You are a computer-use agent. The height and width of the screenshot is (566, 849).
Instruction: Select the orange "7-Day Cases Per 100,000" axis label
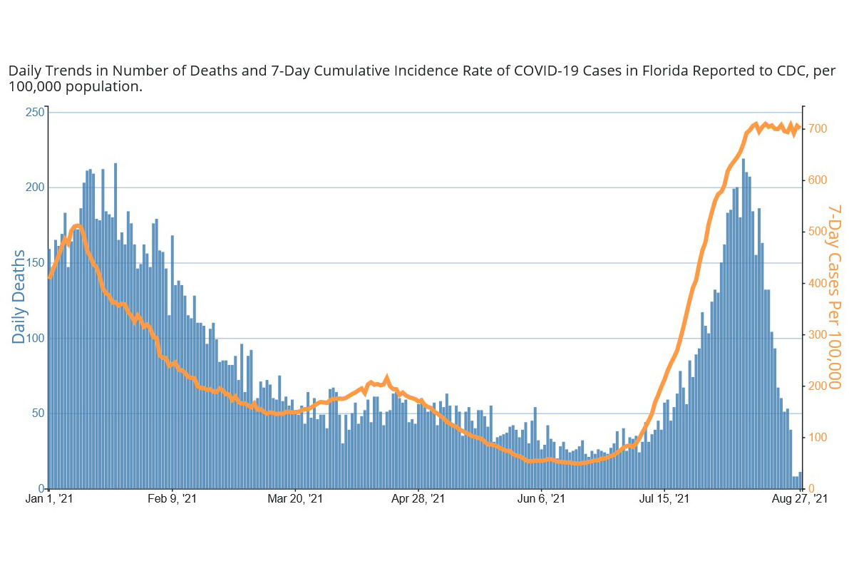click(834, 297)
